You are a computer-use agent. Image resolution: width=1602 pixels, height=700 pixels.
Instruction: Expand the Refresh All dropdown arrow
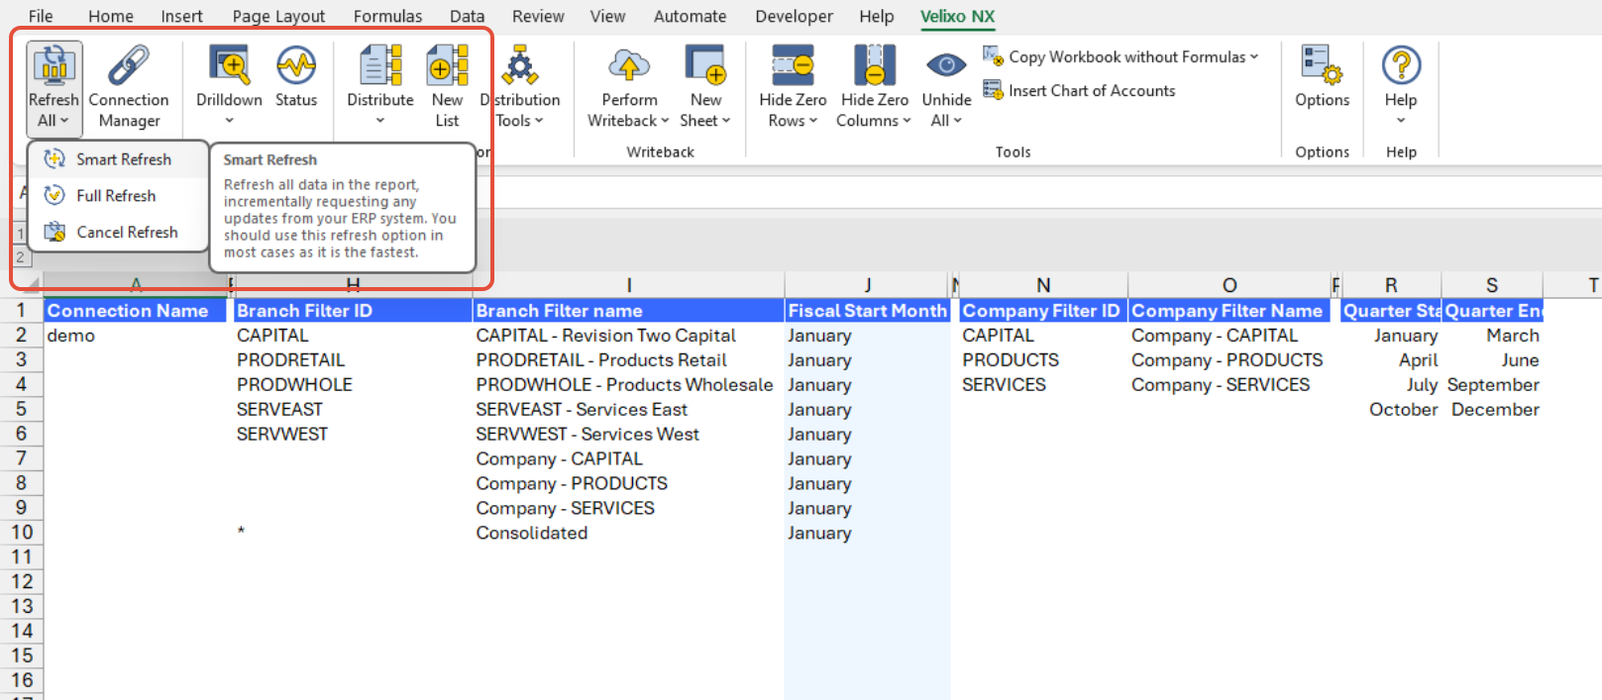(64, 121)
